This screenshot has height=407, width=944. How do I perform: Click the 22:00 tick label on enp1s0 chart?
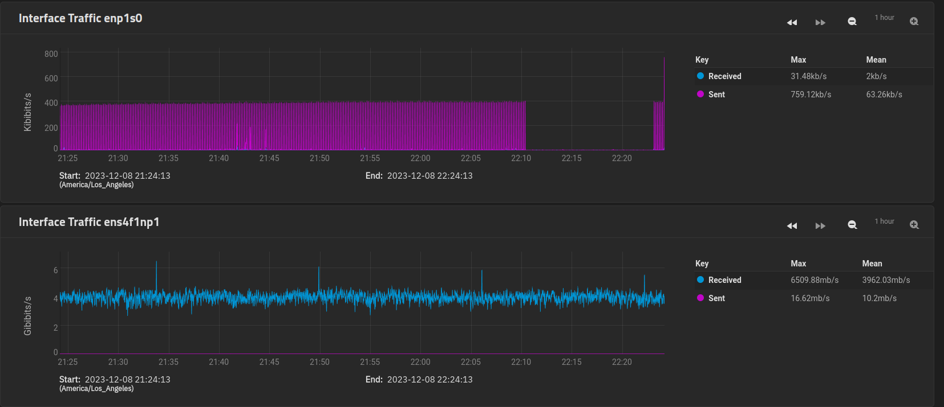[x=420, y=158]
